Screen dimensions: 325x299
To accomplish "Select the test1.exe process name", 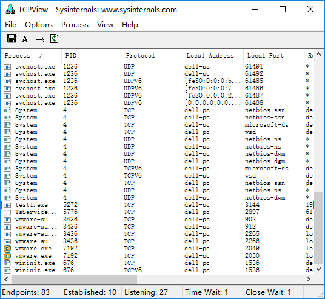I will coord(32,205).
